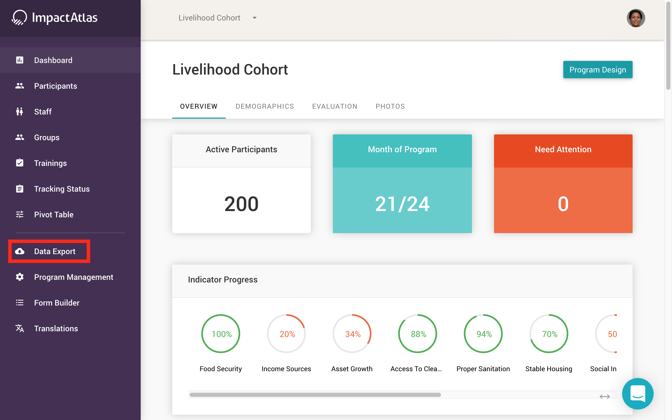Click the indicator progress horizontal scrollbar
The height and width of the screenshot is (420, 672).
(315, 395)
